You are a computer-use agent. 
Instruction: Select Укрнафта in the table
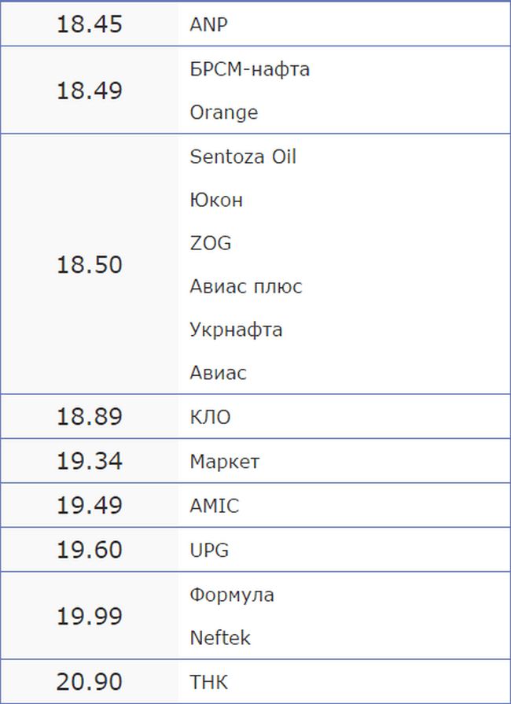(x=236, y=330)
